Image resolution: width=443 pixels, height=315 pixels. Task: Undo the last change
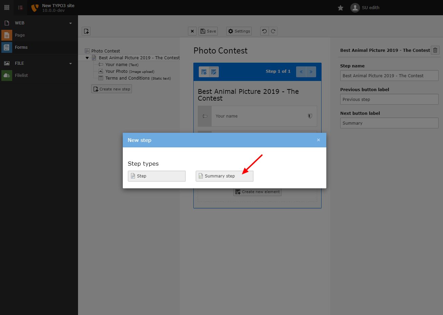264,31
